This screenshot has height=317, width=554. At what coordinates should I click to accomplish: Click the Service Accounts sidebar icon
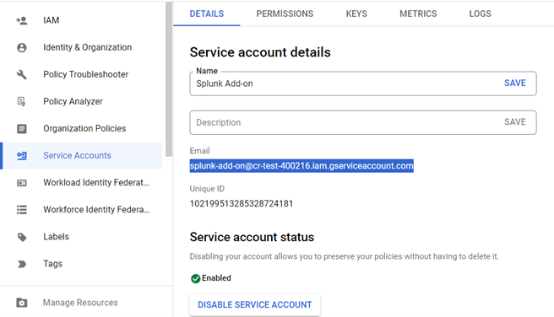pos(22,155)
